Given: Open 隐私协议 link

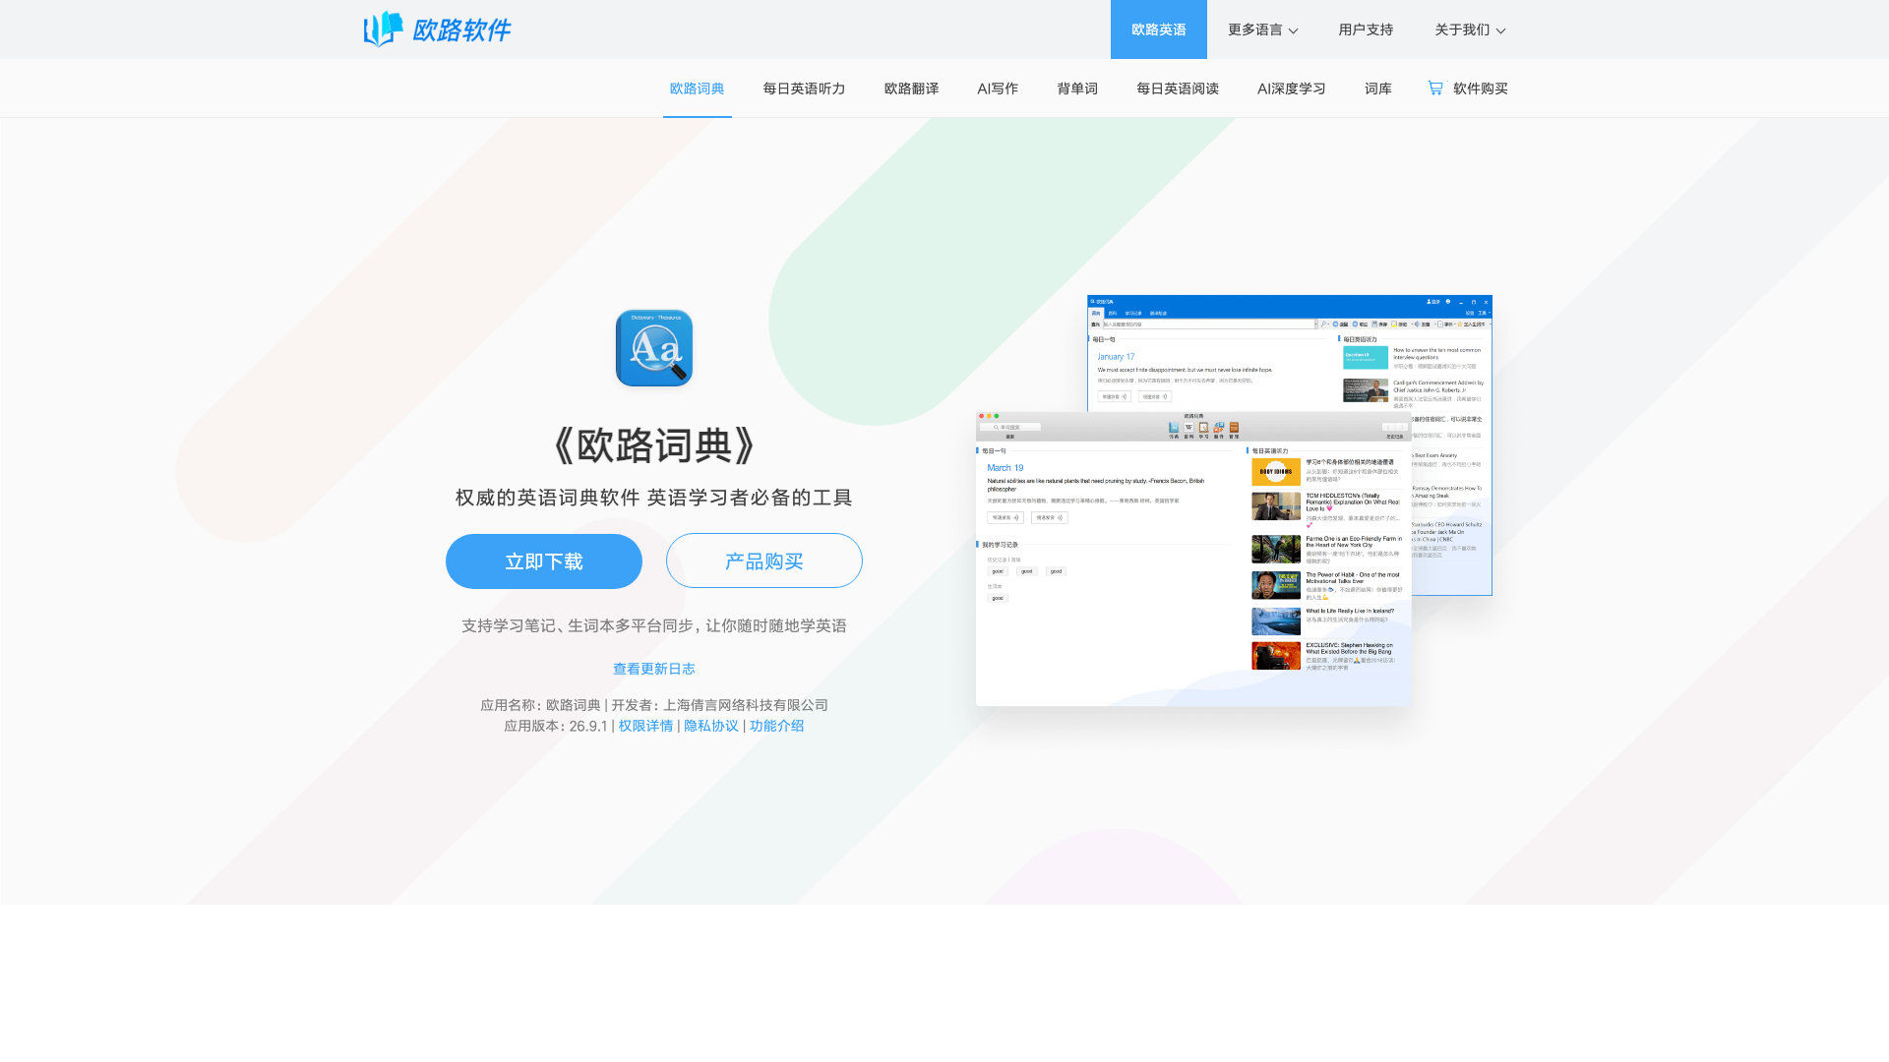Looking at the screenshot, I should click(711, 726).
